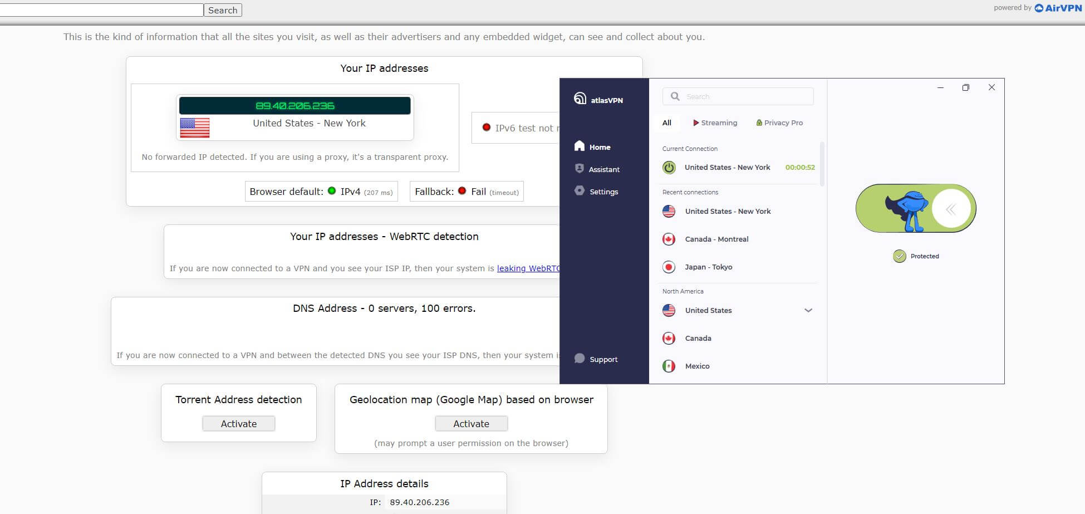Click the green IPv4 status indicator

pyautogui.click(x=332, y=190)
